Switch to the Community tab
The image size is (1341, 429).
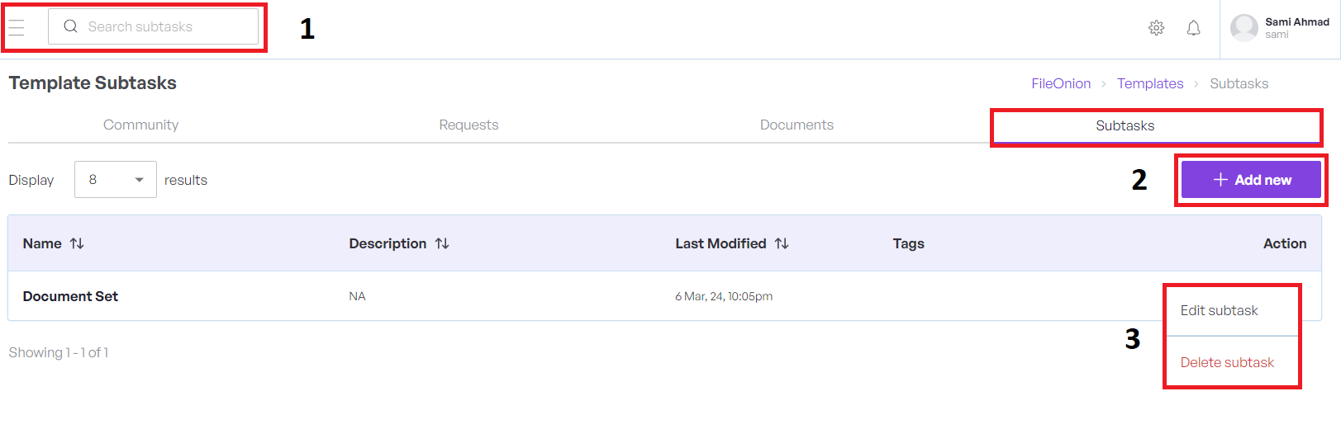point(140,125)
